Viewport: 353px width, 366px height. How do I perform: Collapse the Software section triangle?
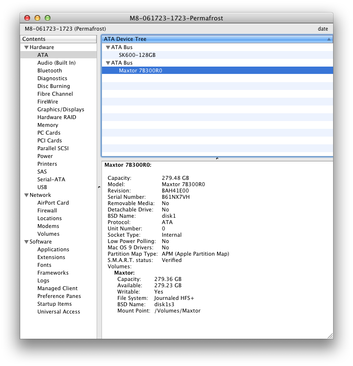tap(26, 242)
